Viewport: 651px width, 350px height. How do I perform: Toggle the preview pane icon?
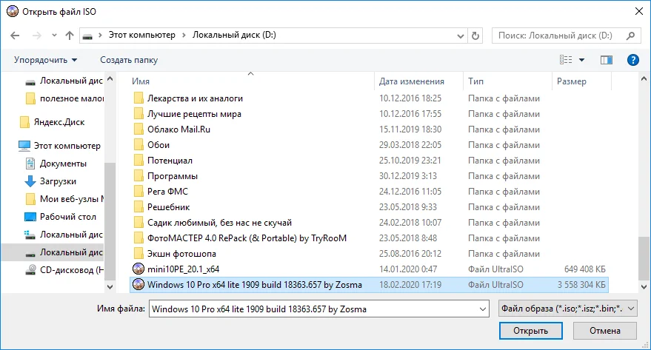(607, 60)
